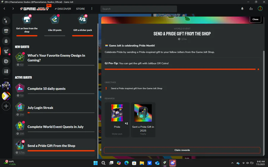The image size is (268, 167).
Task: Close the quest details panel
Action: point(255,19)
